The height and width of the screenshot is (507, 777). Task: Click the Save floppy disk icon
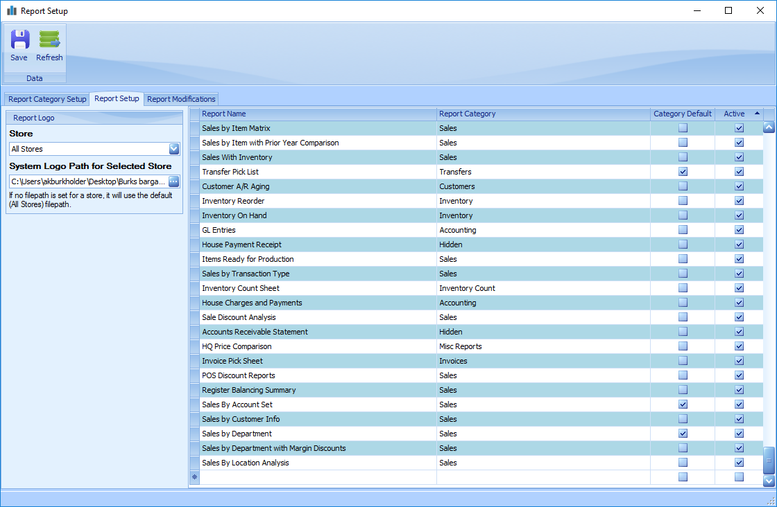pos(19,40)
